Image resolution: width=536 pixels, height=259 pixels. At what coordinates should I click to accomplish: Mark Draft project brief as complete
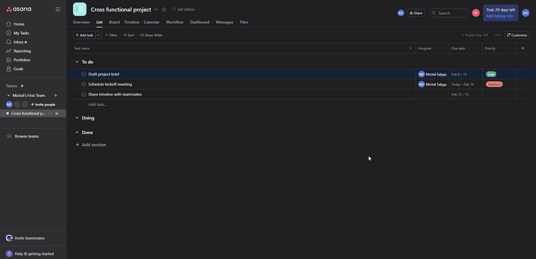click(x=83, y=74)
